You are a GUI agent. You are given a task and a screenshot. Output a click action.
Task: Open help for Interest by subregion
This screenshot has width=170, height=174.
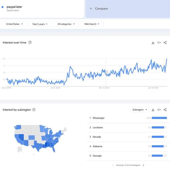click(34, 110)
